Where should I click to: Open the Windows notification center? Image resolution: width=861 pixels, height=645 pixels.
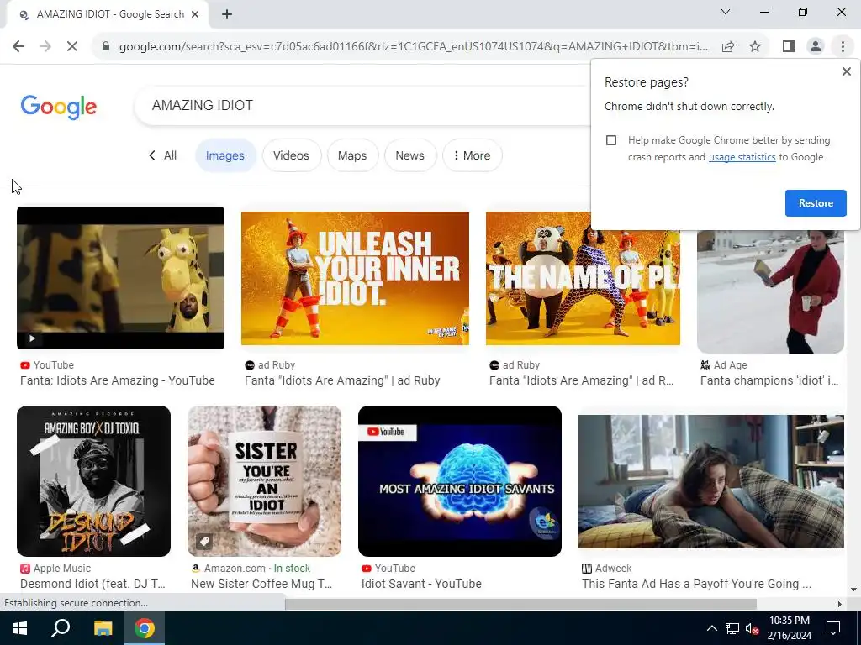pyautogui.click(x=833, y=628)
